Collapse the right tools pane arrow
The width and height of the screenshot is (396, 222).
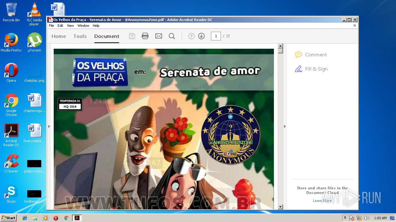(285, 126)
